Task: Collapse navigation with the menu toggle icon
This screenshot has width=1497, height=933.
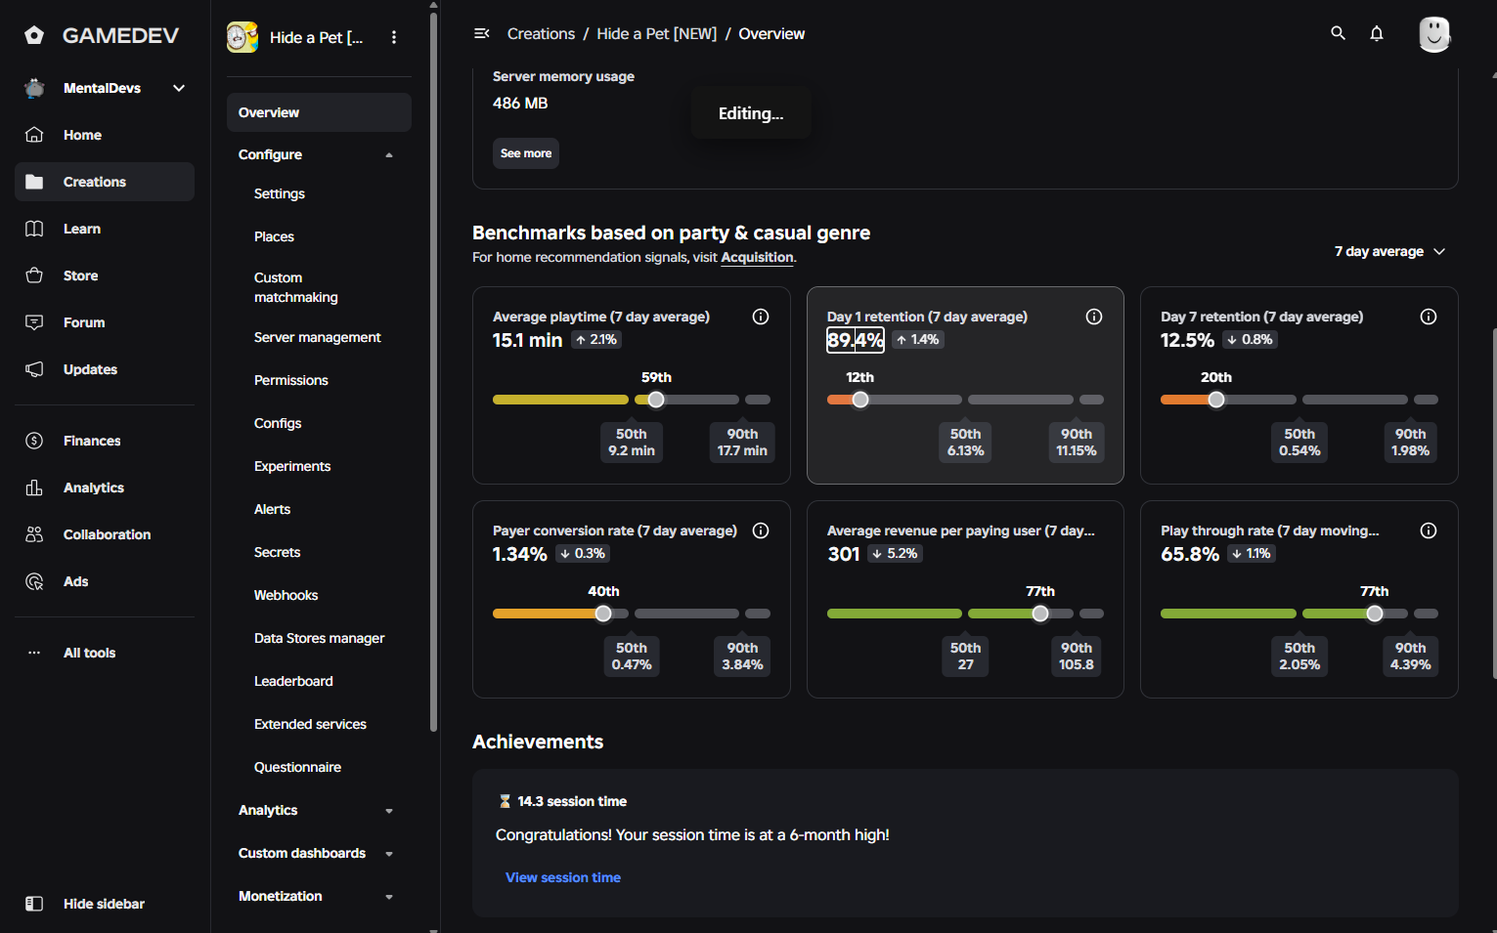Action: [x=481, y=33]
